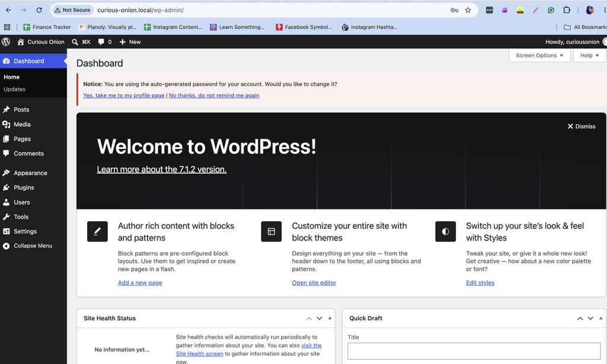Click the half-circle Styles icon
The height and width of the screenshot is (364, 607).
pyautogui.click(x=446, y=232)
